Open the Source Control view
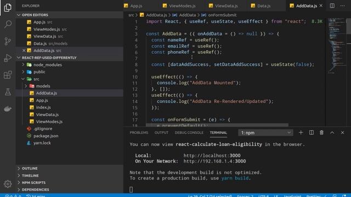 tap(8, 41)
